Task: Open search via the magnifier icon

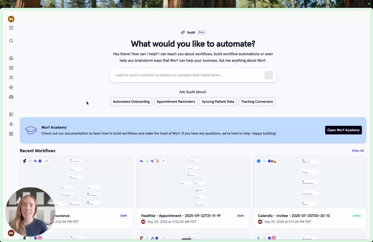Action: tap(11, 41)
